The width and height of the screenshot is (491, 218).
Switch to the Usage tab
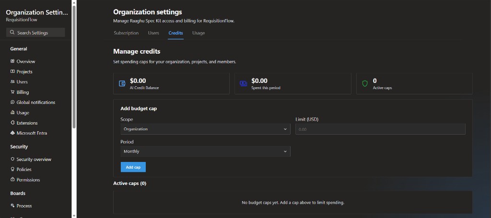[x=199, y=33]
